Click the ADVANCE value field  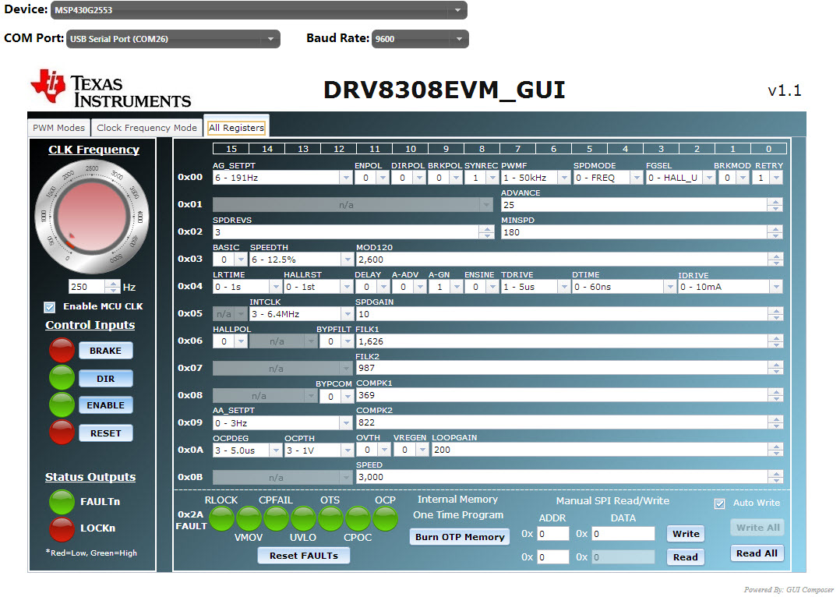tap(634, 205)
